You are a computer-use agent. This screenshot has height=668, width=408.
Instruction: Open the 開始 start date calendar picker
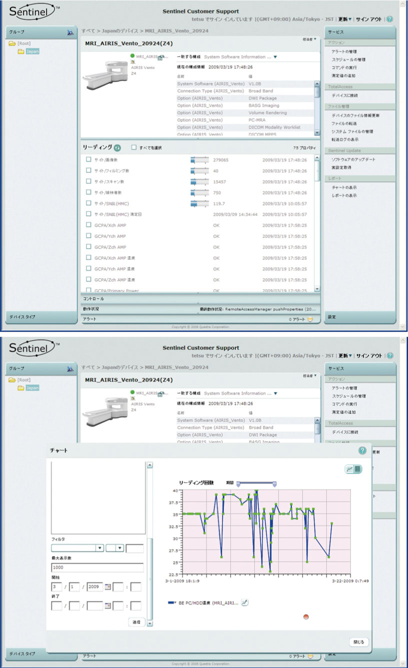pos(107,586)
